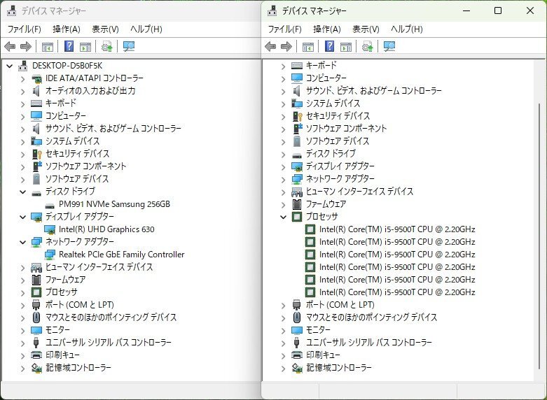
Task: Toggle action pane icon in right window toolbar
Action: pyautogui.click(x=346, y=46)
